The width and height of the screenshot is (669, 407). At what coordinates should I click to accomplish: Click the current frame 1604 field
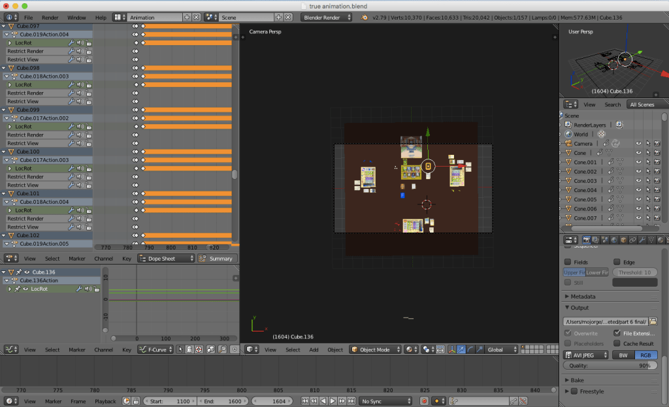point(273,401)
